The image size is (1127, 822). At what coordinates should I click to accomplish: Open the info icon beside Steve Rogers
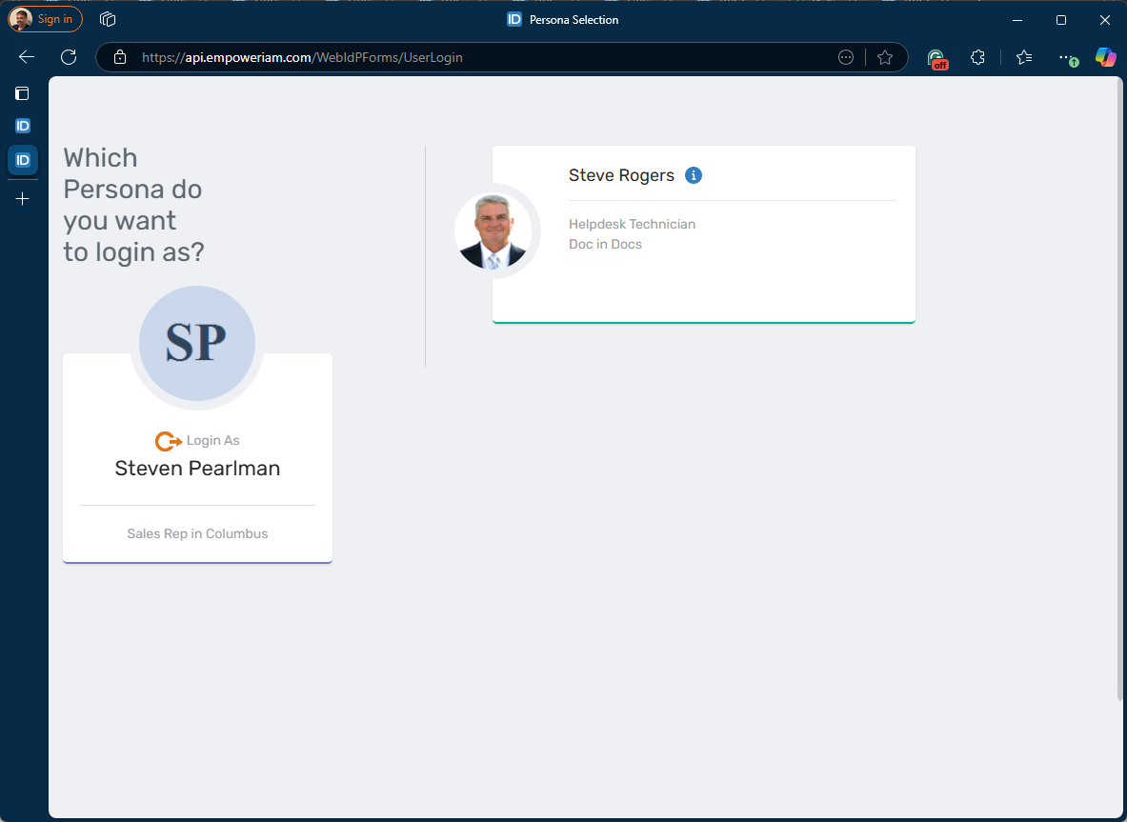[694, 175]
